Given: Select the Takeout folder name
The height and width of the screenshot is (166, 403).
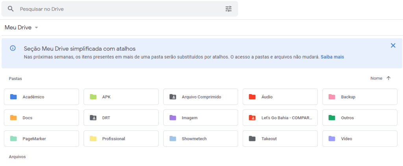Looking at the screenshot, I should (x=269, y=139).
